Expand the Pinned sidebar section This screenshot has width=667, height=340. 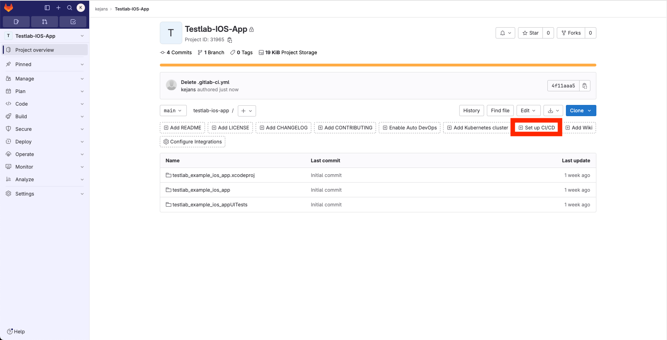[x=45, y=64]
